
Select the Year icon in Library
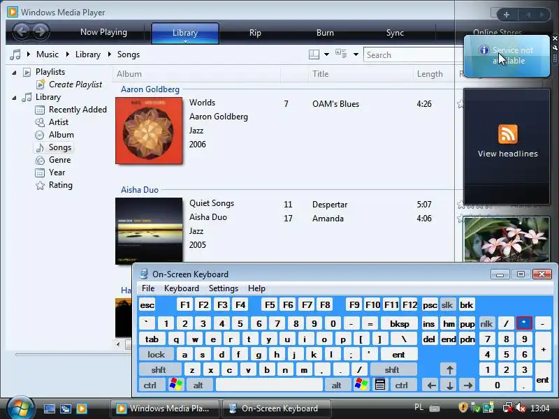40,172
